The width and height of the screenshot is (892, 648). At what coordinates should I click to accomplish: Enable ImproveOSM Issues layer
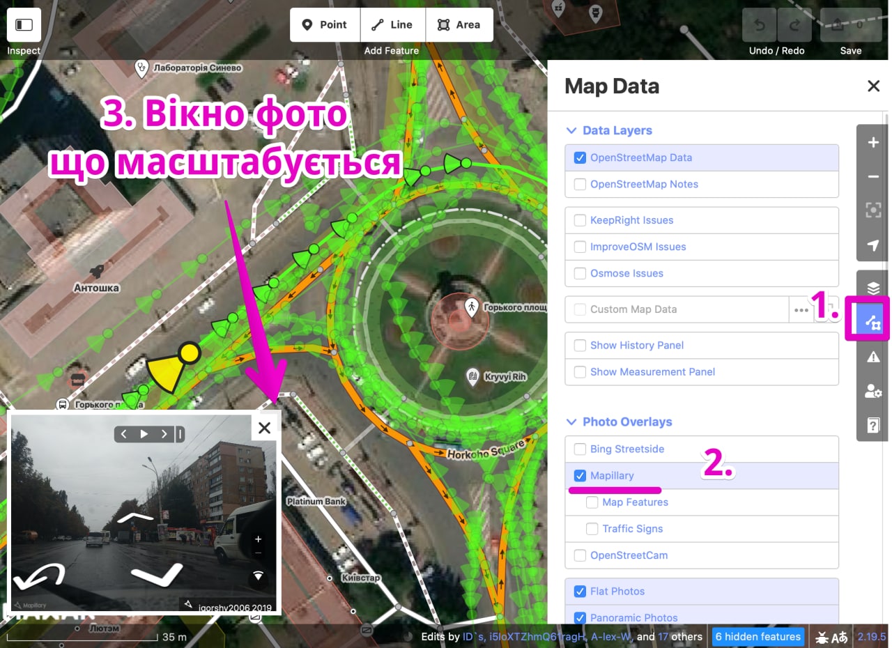click(x=580, y=247)
